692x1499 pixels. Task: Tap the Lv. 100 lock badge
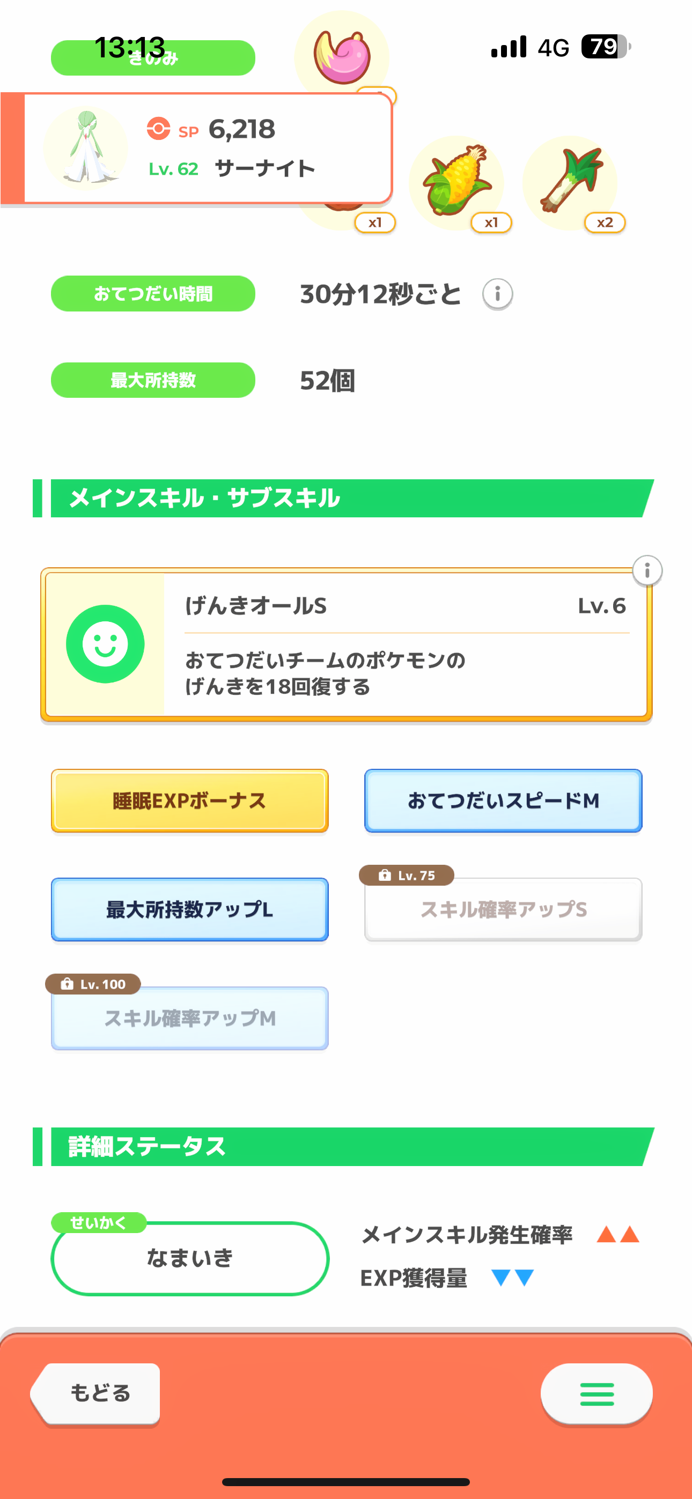pos(93,984)
